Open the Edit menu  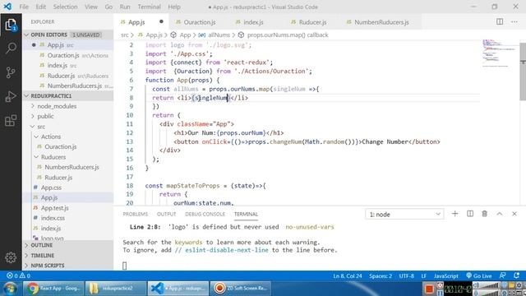pyautogui.click(x=40, y=7)
